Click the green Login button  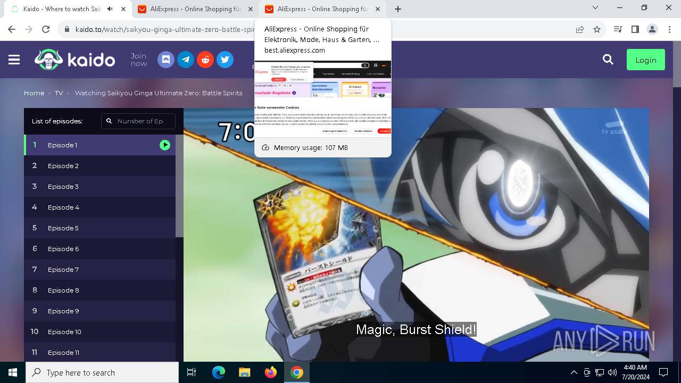coord(646,60)
